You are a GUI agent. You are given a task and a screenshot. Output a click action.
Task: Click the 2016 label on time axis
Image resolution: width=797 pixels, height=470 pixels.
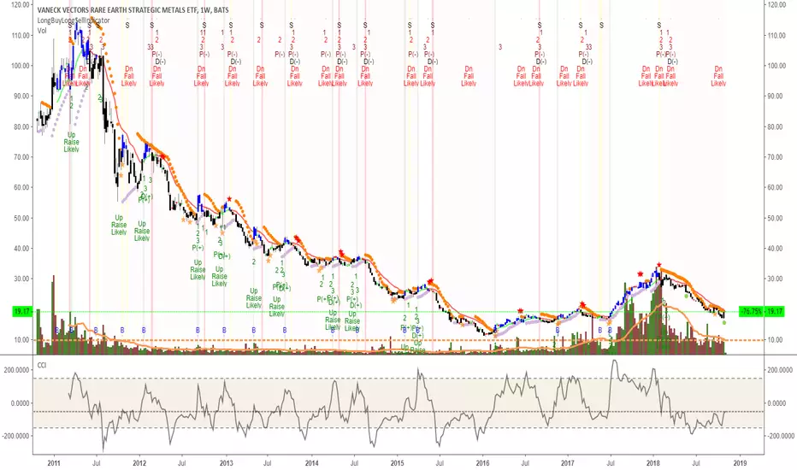482,463
